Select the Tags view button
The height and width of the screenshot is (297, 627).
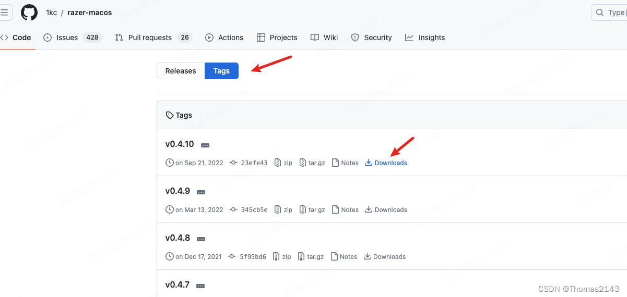point(221,71)
